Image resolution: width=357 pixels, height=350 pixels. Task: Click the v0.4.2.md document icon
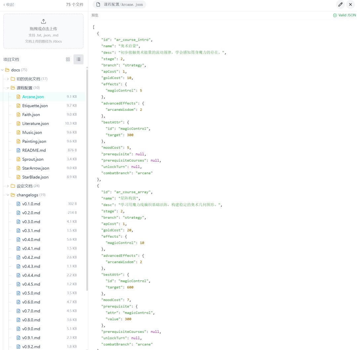point(19,257)
